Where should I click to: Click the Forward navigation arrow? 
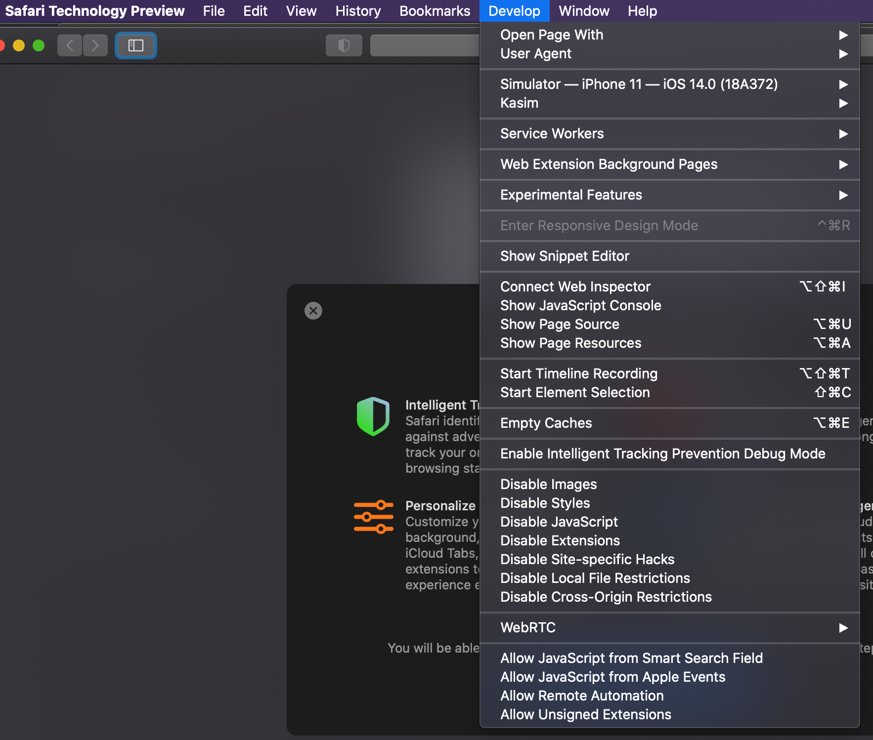pyautogui.click(x=95, y=45)
